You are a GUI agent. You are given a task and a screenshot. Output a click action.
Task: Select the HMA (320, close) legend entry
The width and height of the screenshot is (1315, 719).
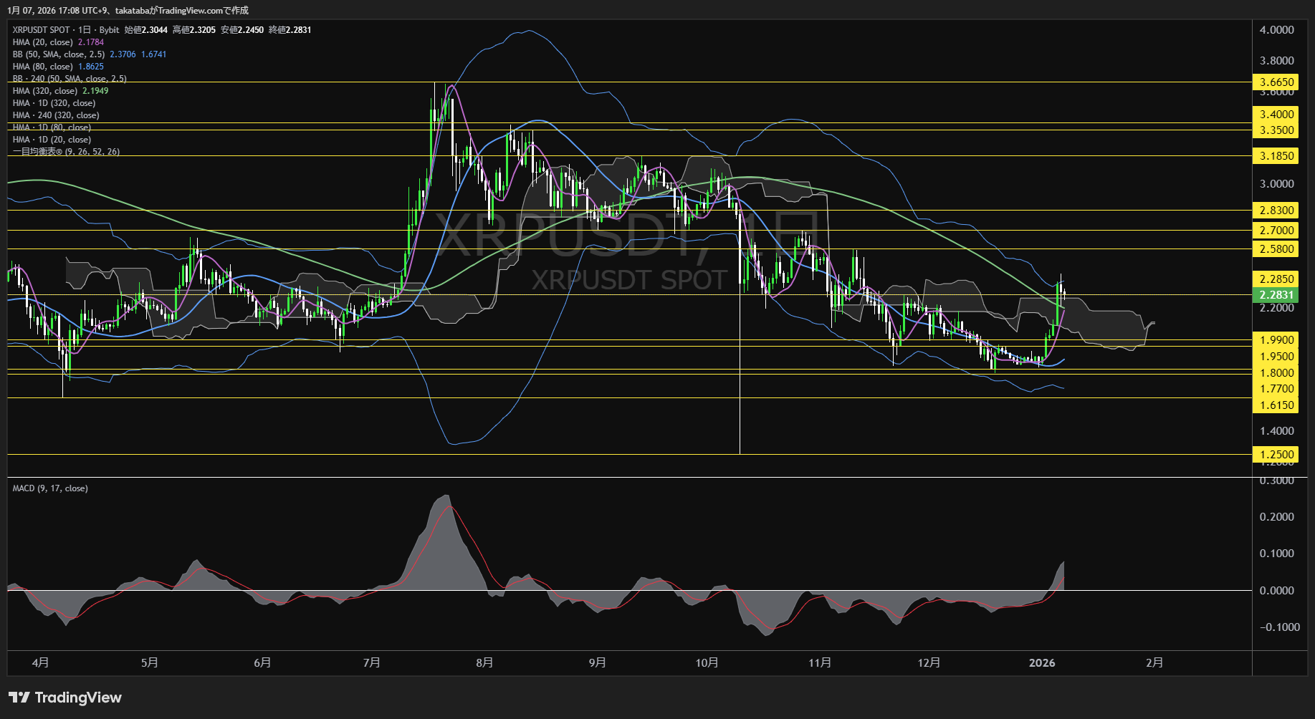click(44, 91)
